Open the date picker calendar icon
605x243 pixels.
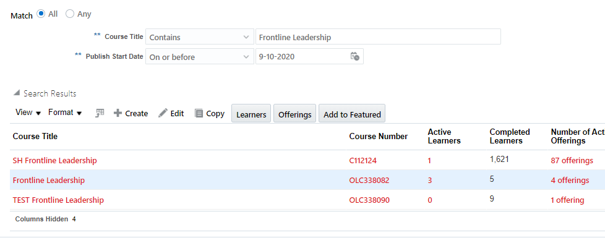(355, 56)
